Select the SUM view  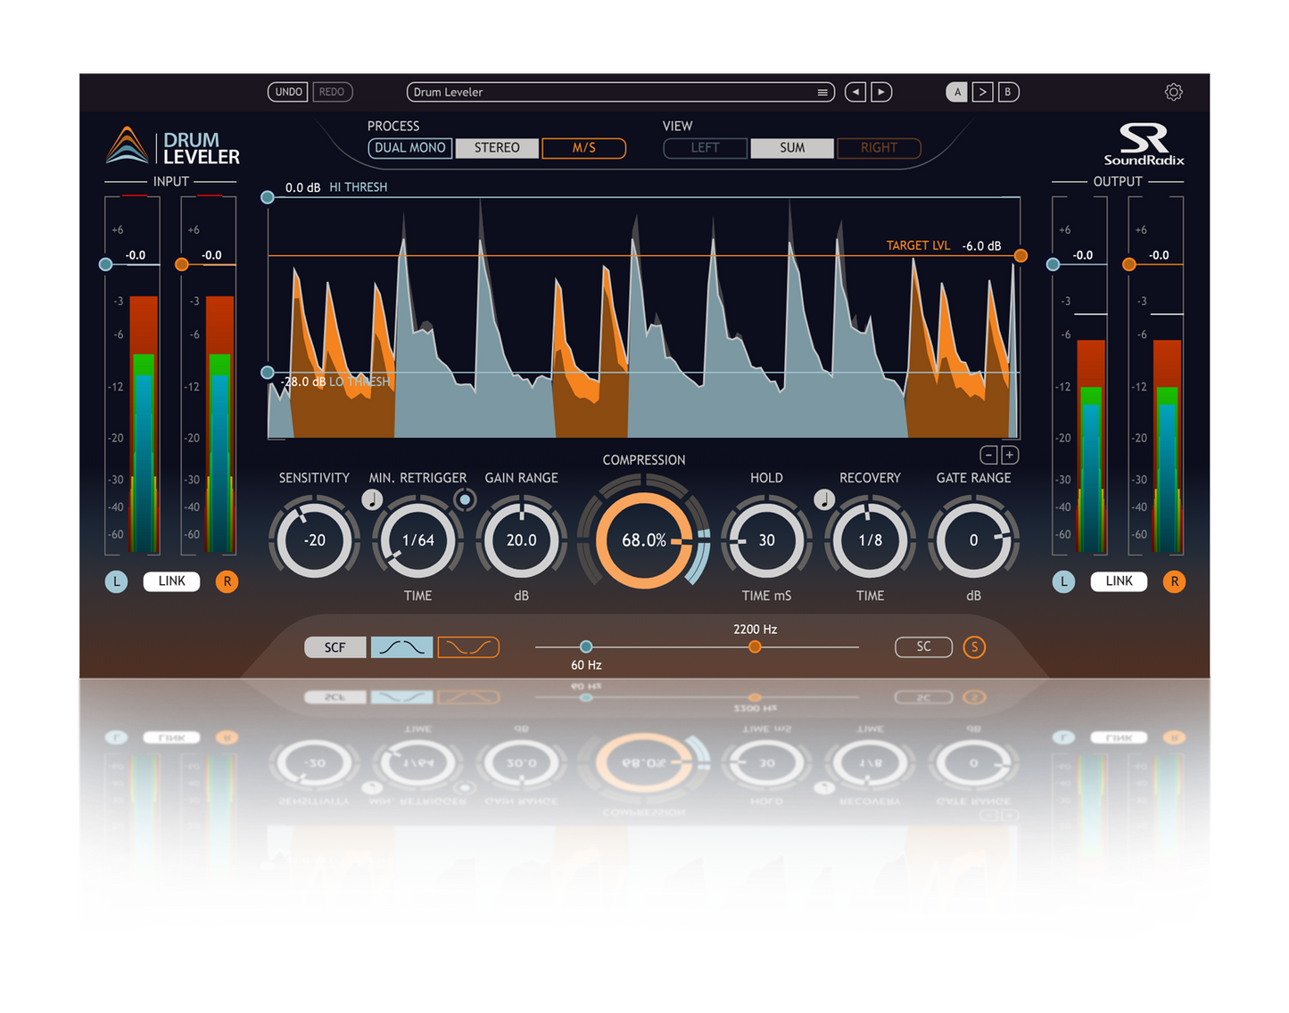click(791, 147)
